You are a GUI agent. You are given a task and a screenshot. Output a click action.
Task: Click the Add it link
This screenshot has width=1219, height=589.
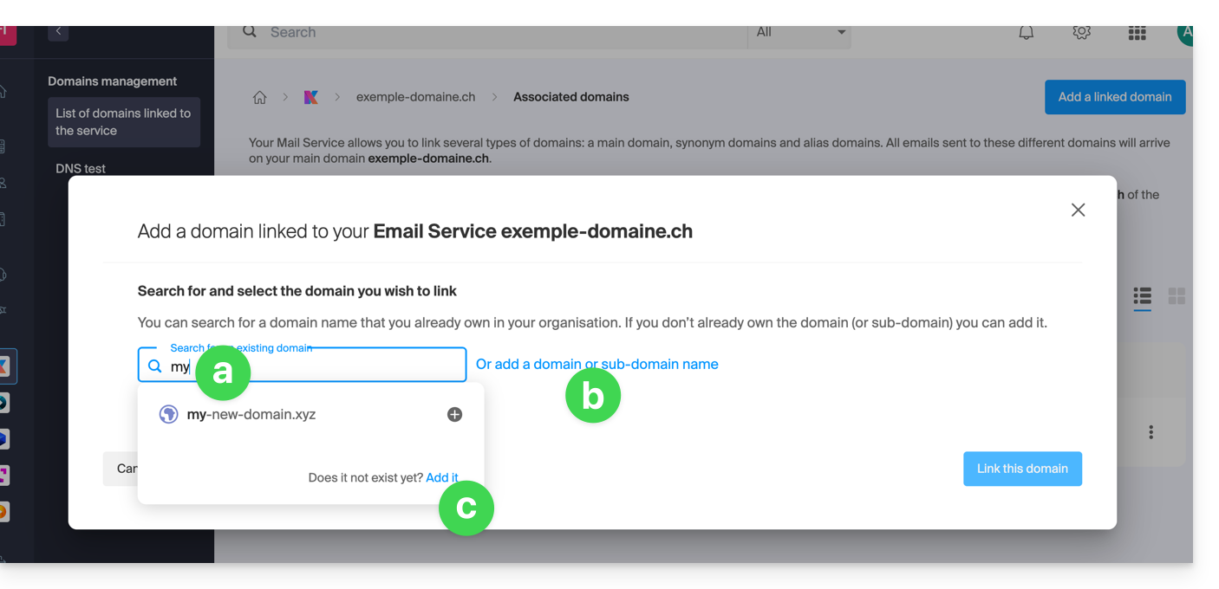pos(441,477)
